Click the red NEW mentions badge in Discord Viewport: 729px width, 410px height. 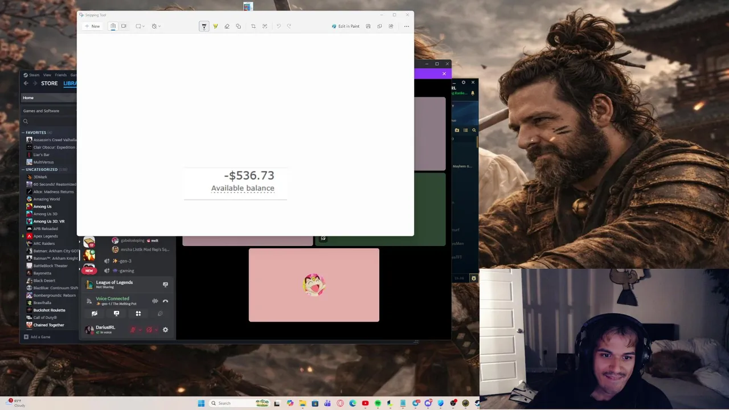(x=89, y=270)
